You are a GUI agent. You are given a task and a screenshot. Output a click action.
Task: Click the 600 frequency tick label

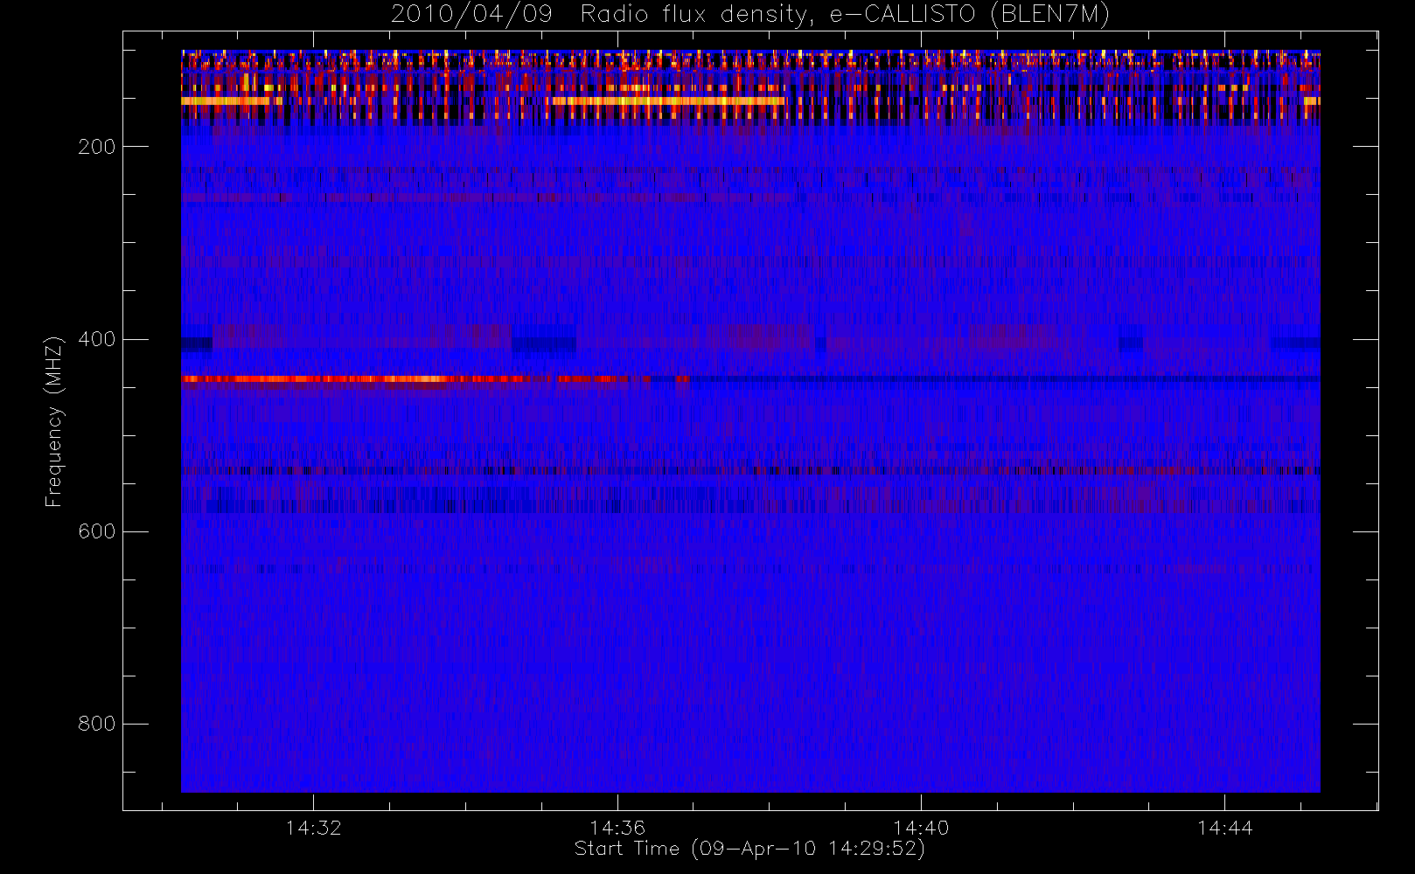click(96, 531)
